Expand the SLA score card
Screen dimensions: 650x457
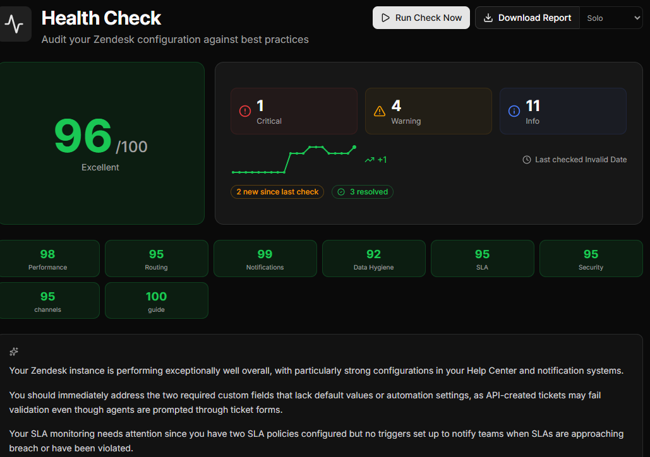482,258
